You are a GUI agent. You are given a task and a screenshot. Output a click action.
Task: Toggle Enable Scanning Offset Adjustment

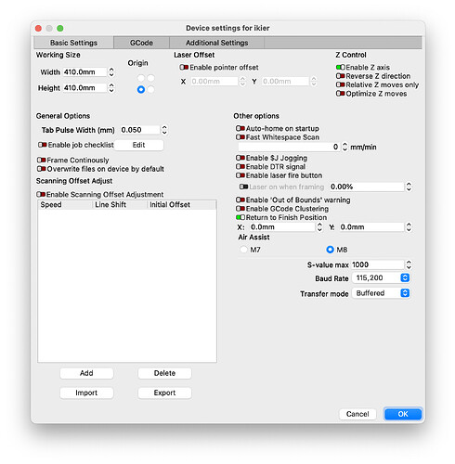pyautogui.click(x=41, y=194)
